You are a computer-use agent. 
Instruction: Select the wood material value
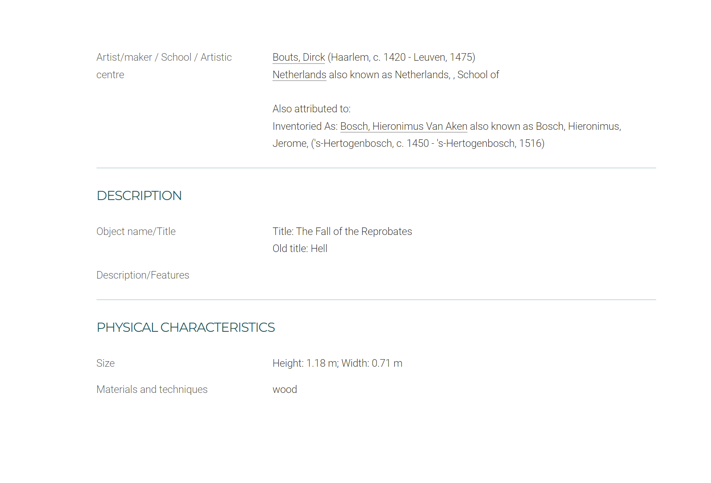point(285,389)
